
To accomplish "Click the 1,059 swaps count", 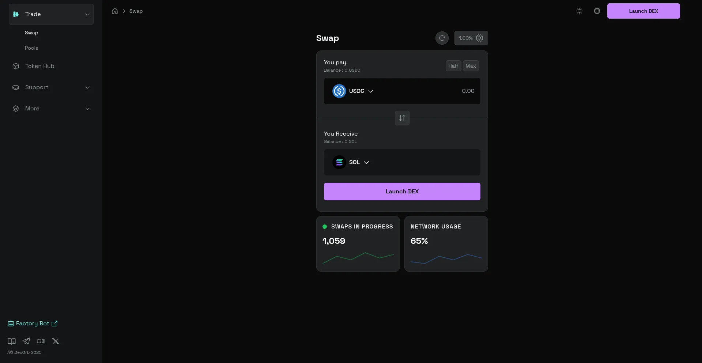I will (x=334, y=241).
